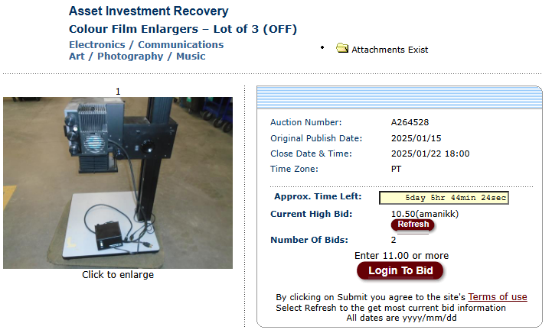The height and width of the screenshot is (333, 552).
Task: Click the 'Click to enlarge' caption
Action: (x=118, y=275)
